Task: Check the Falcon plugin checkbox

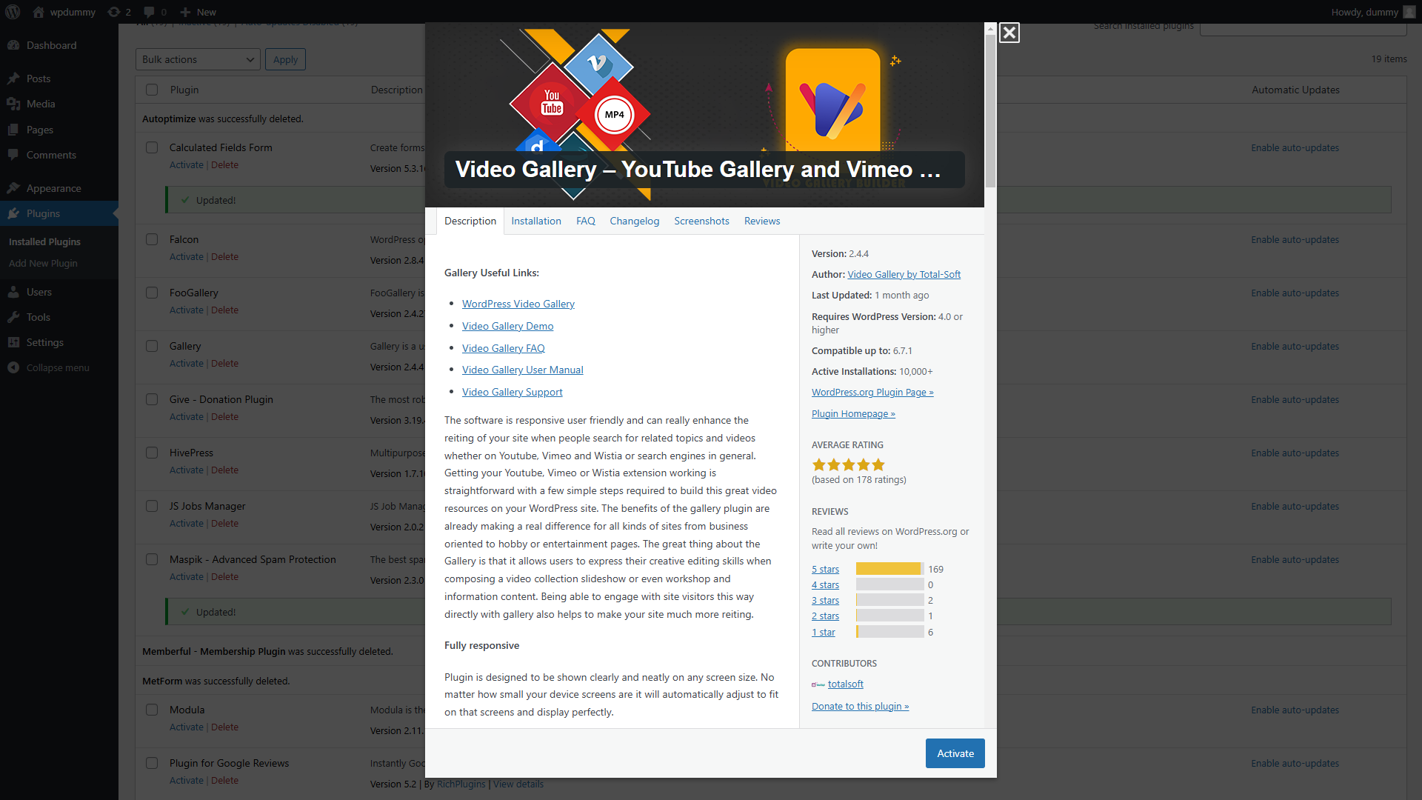Action: point(152,239)
